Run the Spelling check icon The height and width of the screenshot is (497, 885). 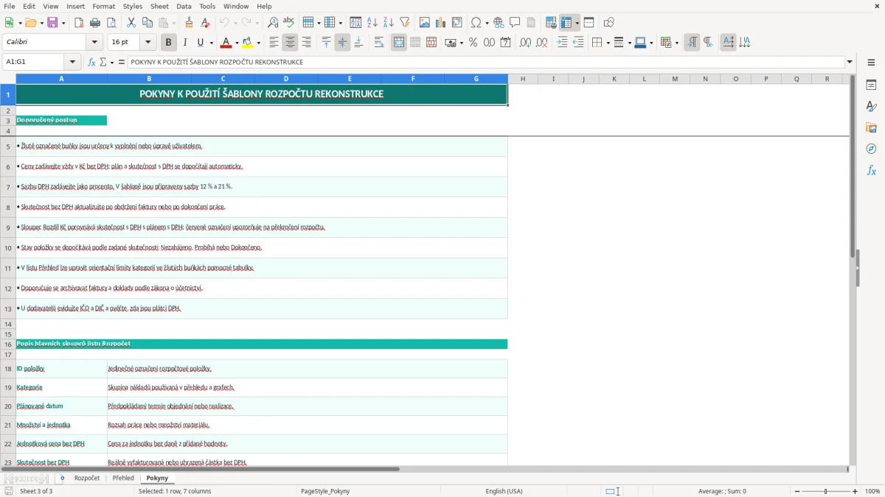(x=289, y=23)
